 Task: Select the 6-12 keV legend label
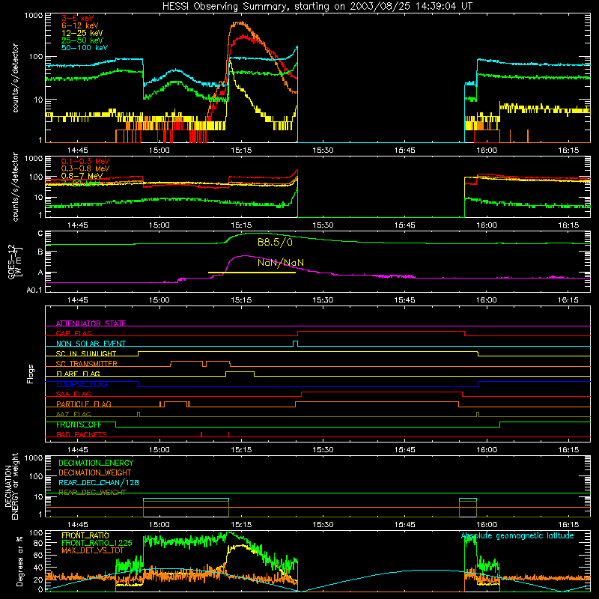[x=80, y=25]
